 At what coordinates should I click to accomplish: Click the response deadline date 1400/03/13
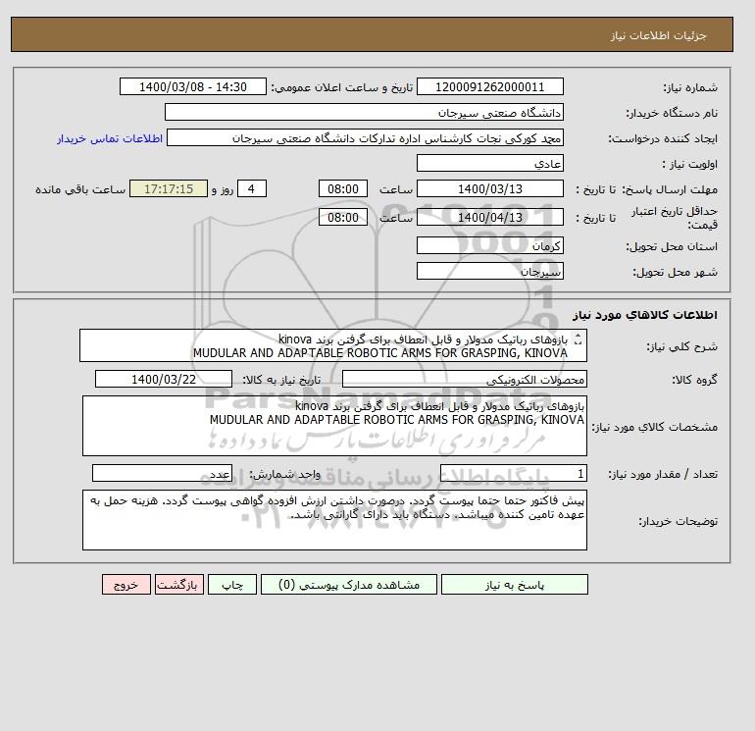tap(489, 189)
